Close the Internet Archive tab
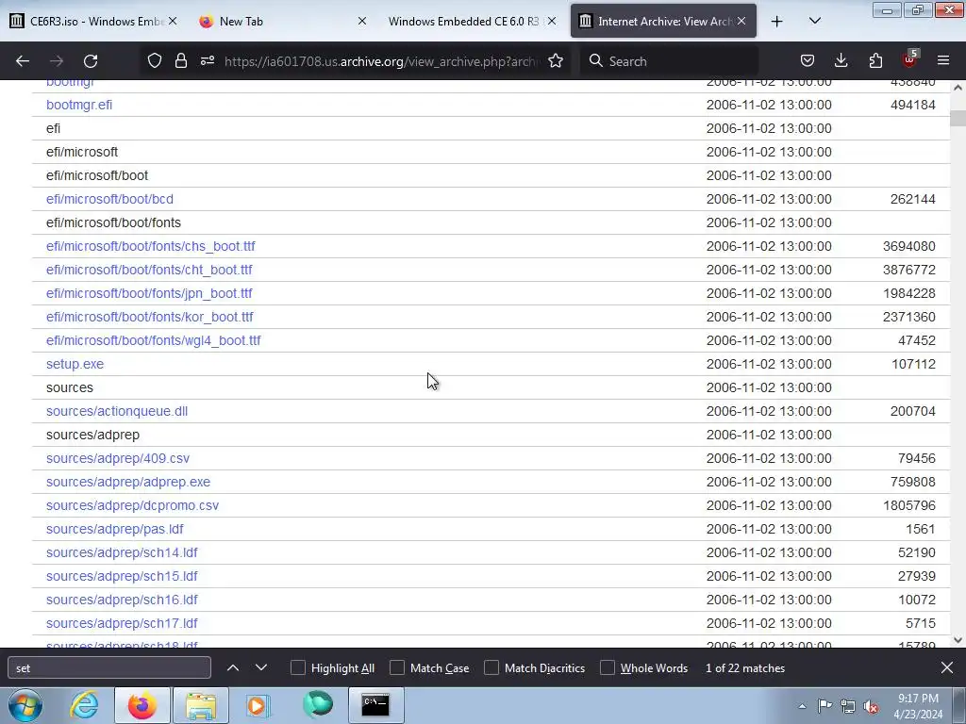 pos(741,21)
